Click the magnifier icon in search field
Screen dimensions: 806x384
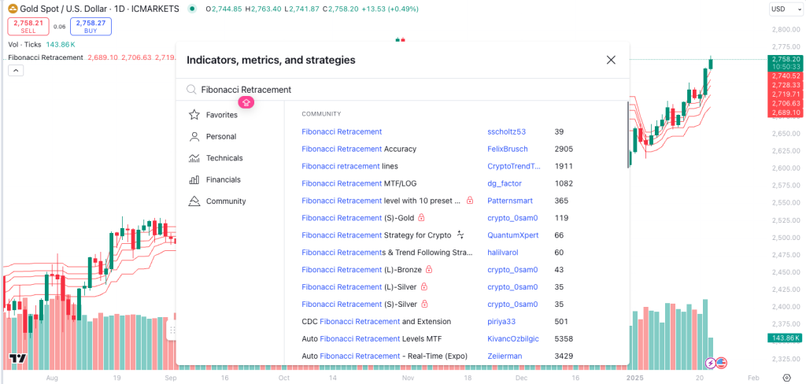click(191, 90)
